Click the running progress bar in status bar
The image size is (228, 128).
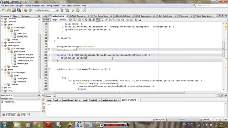[x=183, y=120]
